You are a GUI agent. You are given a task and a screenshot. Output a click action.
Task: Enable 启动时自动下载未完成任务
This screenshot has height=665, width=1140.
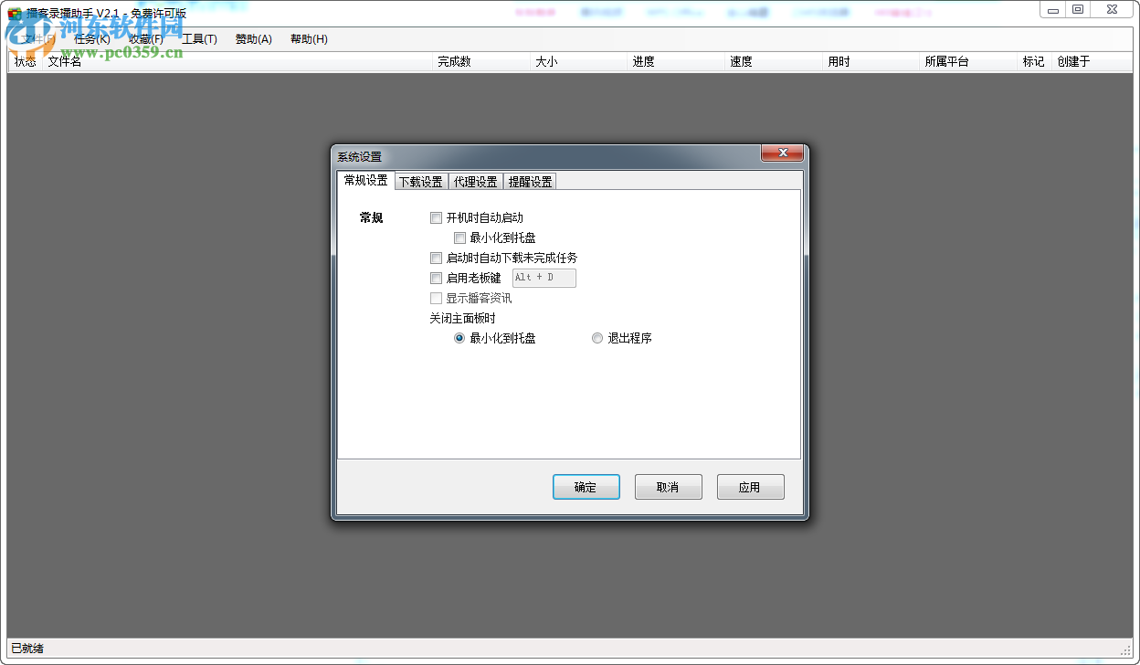pyautogui.click(x=437, y=258)
